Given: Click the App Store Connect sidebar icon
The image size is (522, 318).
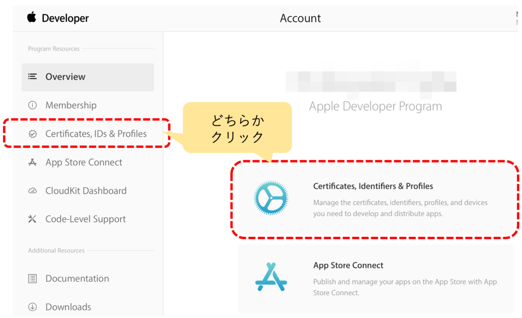Looking at the screenshot, I should click(x=32, y=163).
